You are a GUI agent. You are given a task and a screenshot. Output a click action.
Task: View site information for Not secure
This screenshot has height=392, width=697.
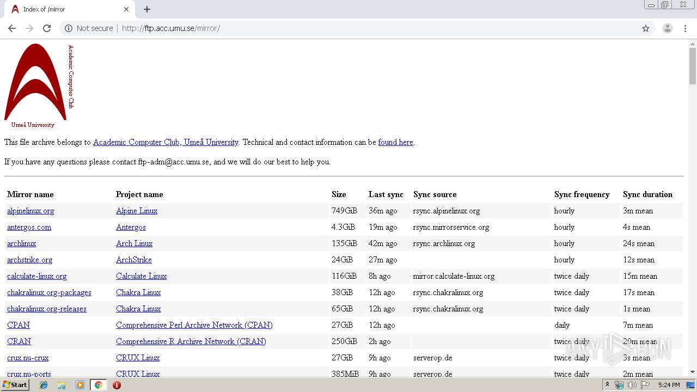[89, 28]
